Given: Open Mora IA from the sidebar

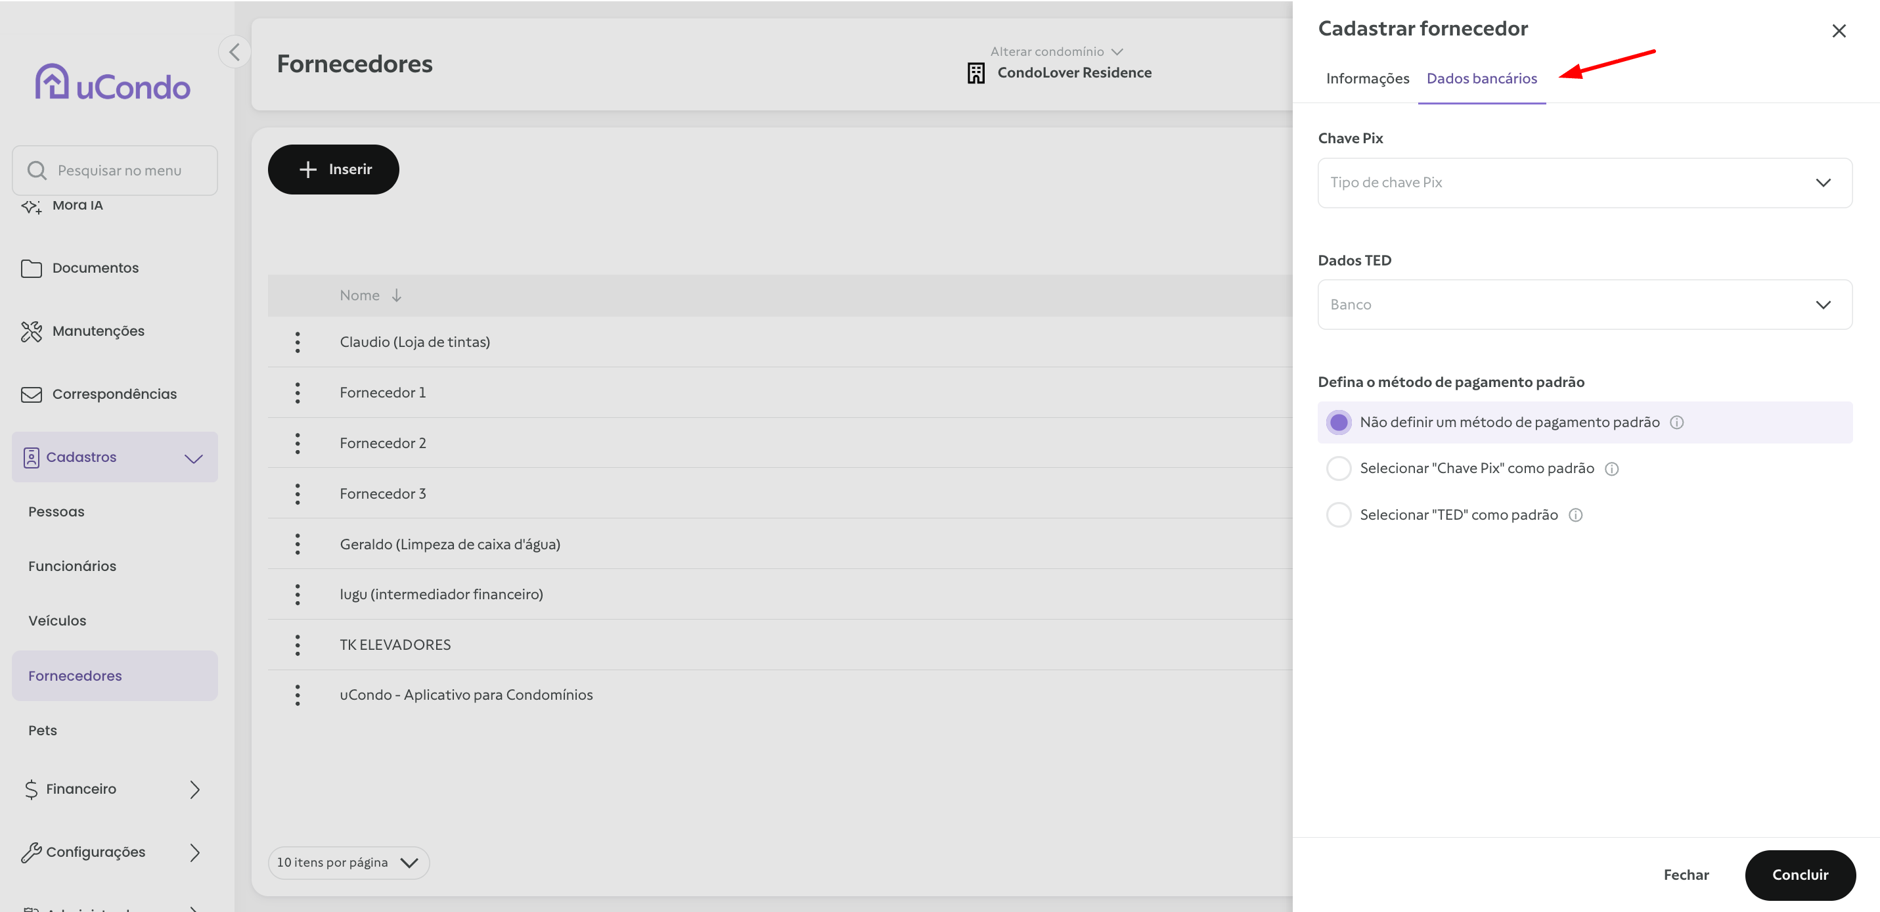Looking at the screenshot, I should coord(78,205).
